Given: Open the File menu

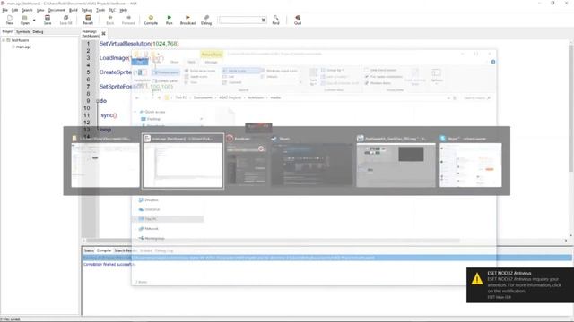Looking at the screenshot, I should pos(4,10).
